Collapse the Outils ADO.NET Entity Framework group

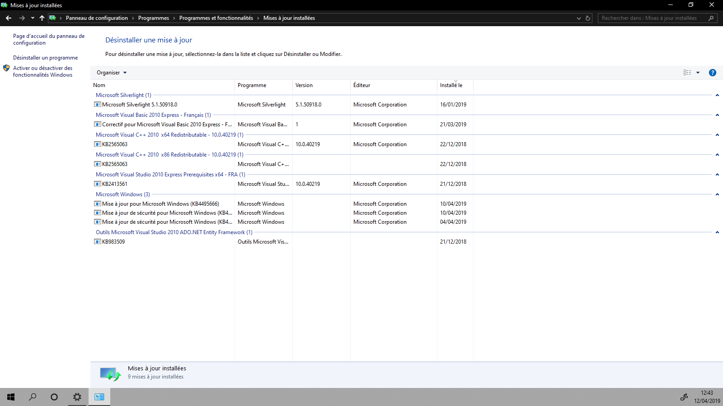coord(717,232)
